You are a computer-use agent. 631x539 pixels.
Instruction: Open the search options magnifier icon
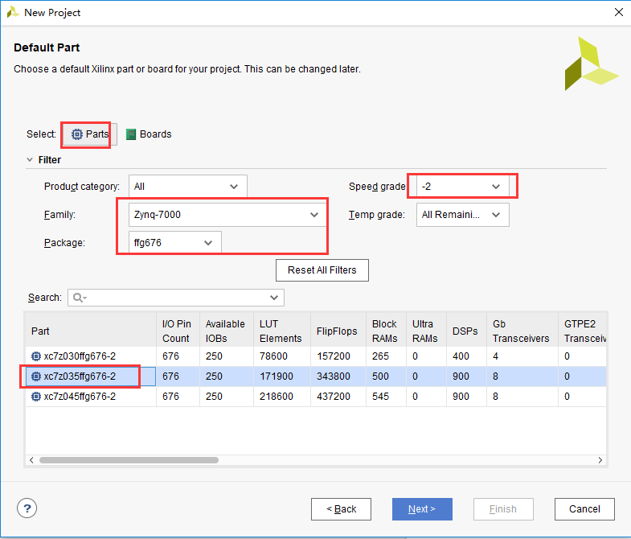[x=80, y=298]
